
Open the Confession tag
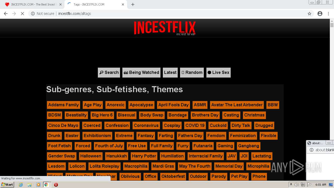(117, 126)
